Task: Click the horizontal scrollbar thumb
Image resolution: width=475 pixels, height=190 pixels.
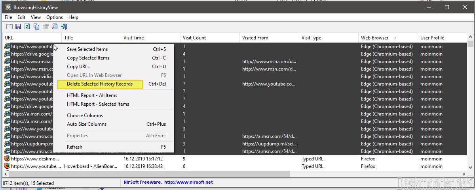Action: 150,174
